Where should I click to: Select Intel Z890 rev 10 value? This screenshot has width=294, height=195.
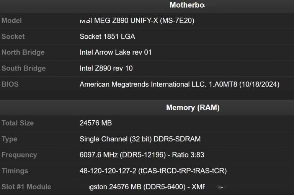pyautogui.click(x=106, y=68)
